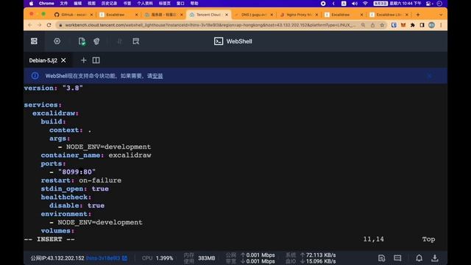Click the cube icon in WebShell toolbar

point(96,41)
